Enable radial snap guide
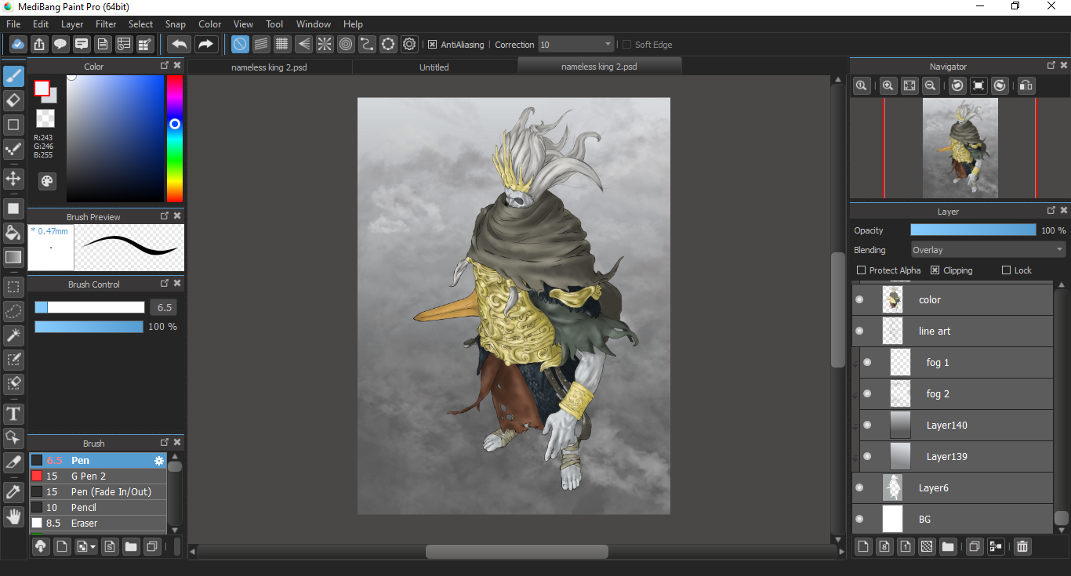Image resolution: width=1071 pixels, height=576 pixels. pos(325,45)
